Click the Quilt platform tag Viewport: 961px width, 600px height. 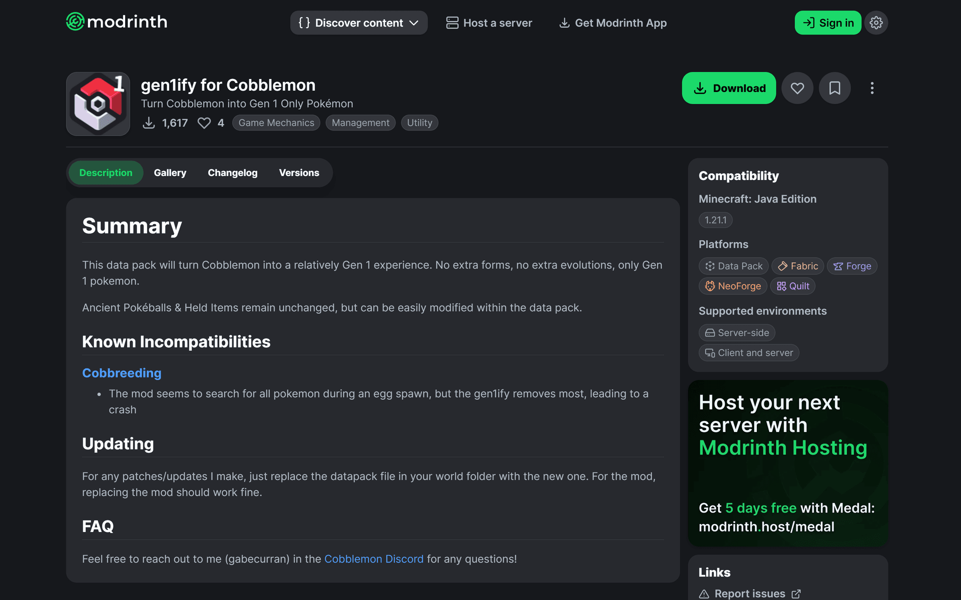793,286
